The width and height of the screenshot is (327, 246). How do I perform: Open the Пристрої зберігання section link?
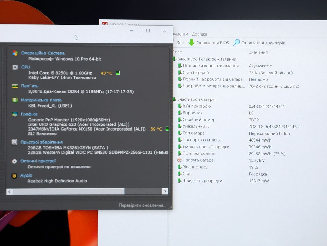(42, 142)
